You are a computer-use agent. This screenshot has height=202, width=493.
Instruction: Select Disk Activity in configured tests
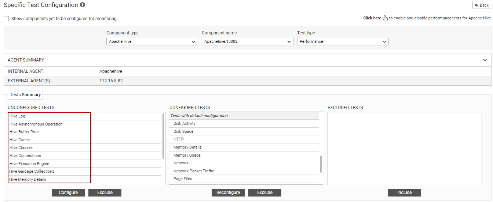(x=244, y=124)
